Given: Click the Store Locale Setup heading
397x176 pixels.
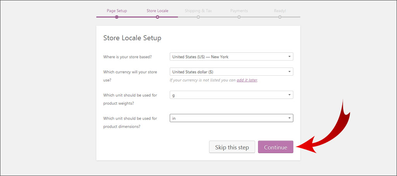Looking at the screenshot, I should 132,38.
